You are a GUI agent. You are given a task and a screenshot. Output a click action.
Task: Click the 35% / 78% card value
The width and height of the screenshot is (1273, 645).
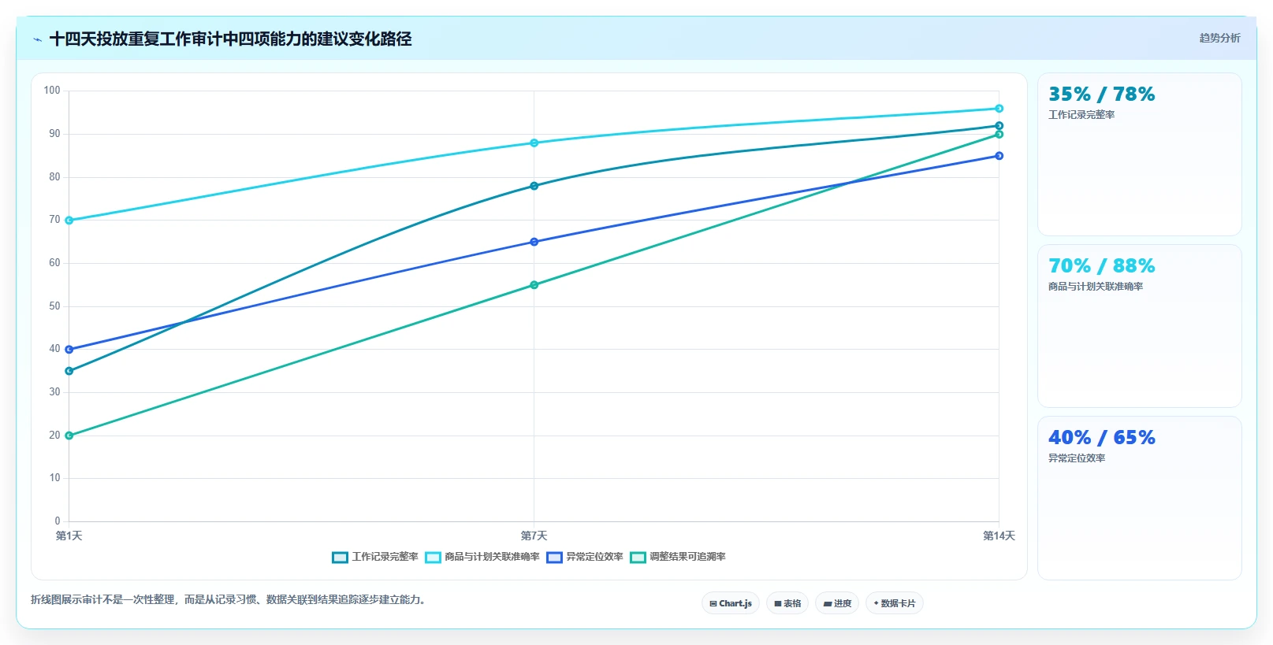1101,95
